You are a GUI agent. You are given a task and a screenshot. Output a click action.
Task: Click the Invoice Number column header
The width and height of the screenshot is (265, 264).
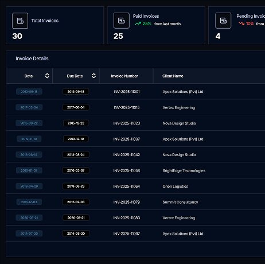(x=124, y=76)
